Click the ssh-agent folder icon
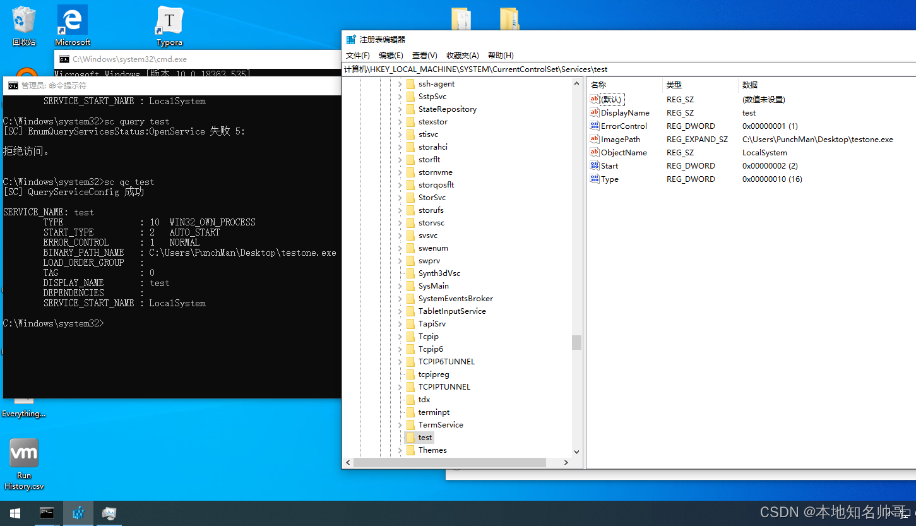Viewport: 916px width, 526px height. point(410,84)
